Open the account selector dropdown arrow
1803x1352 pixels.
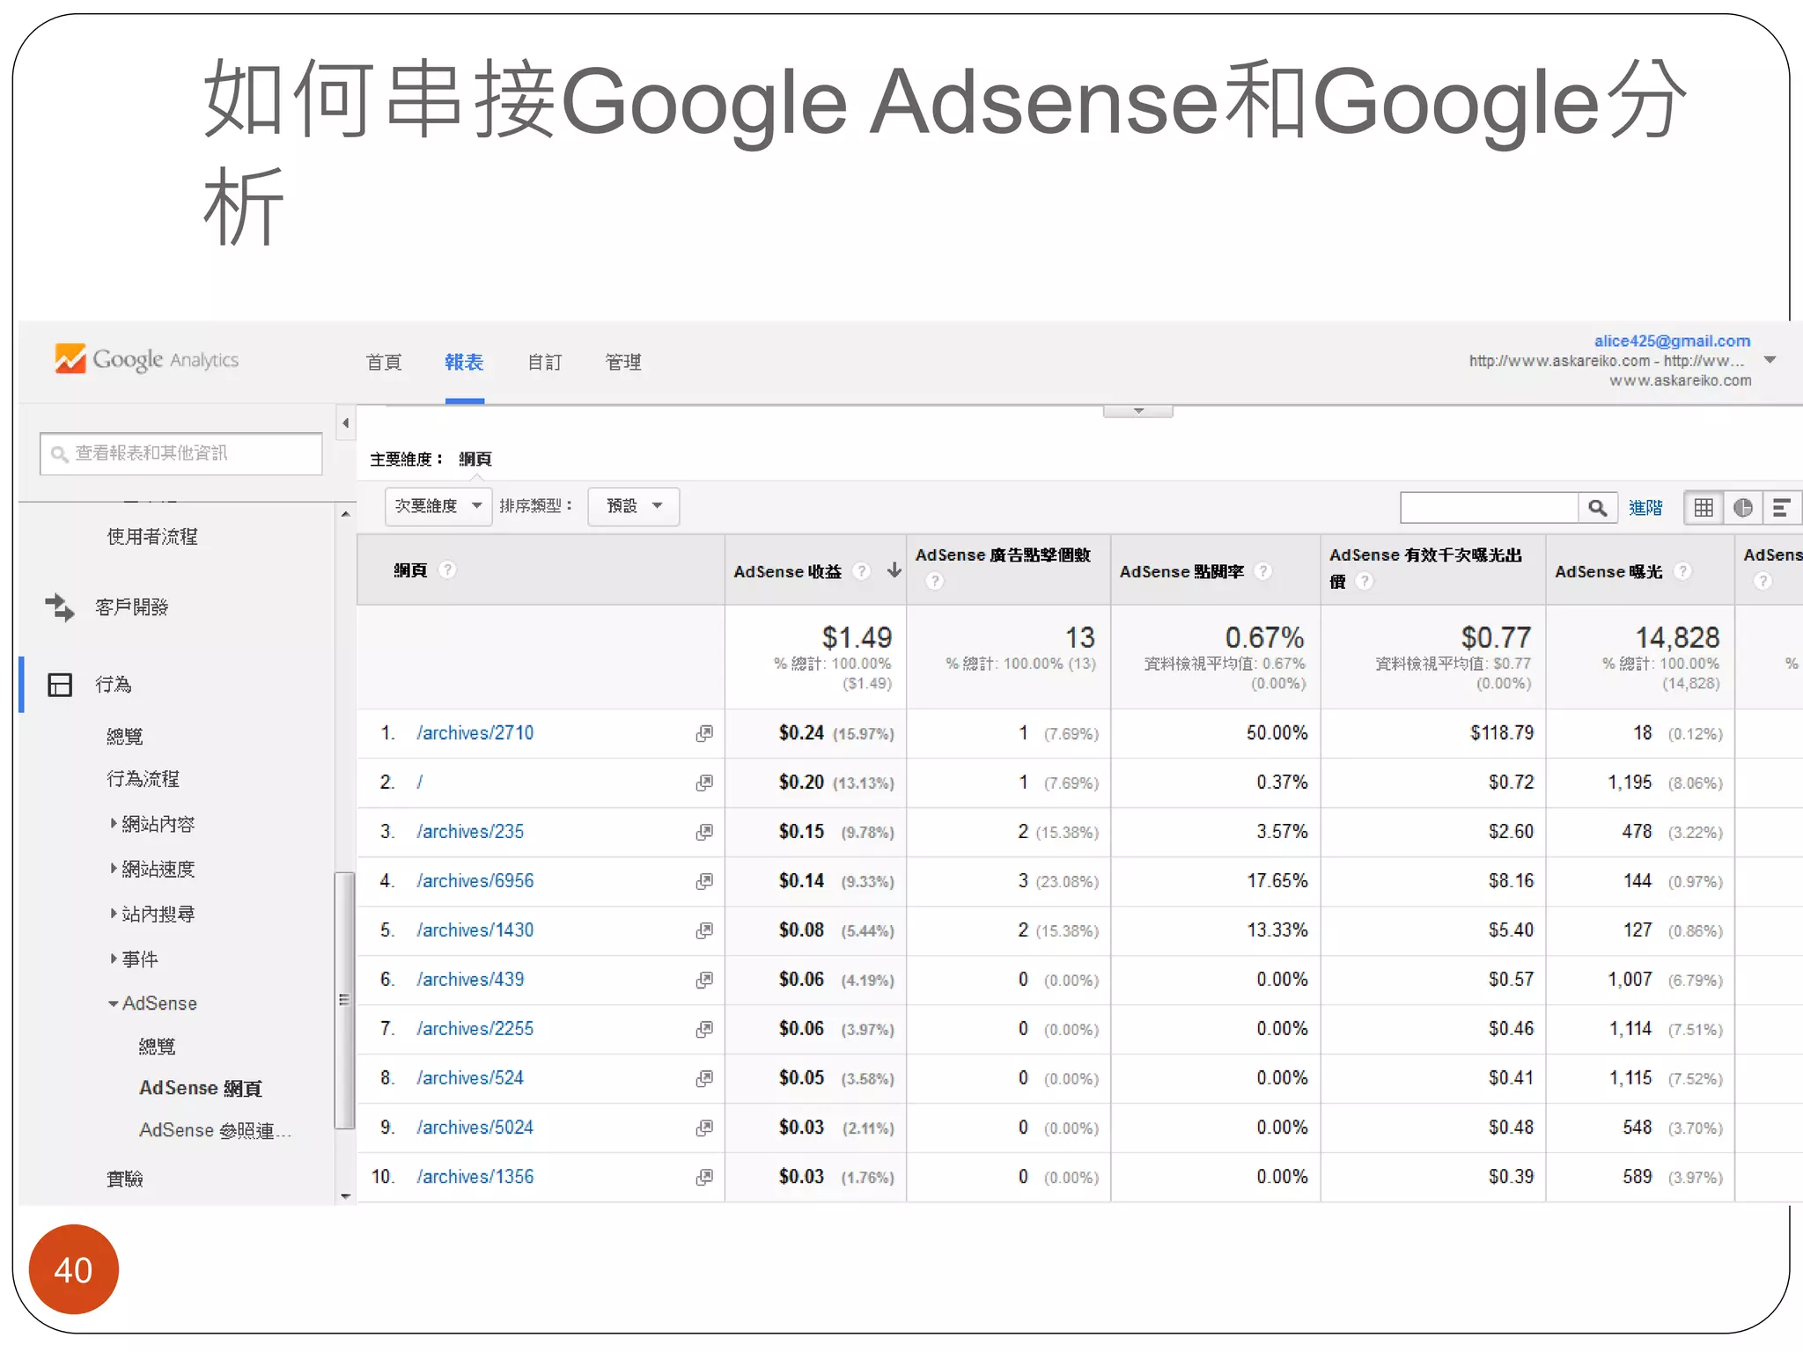pos(1770,360)
